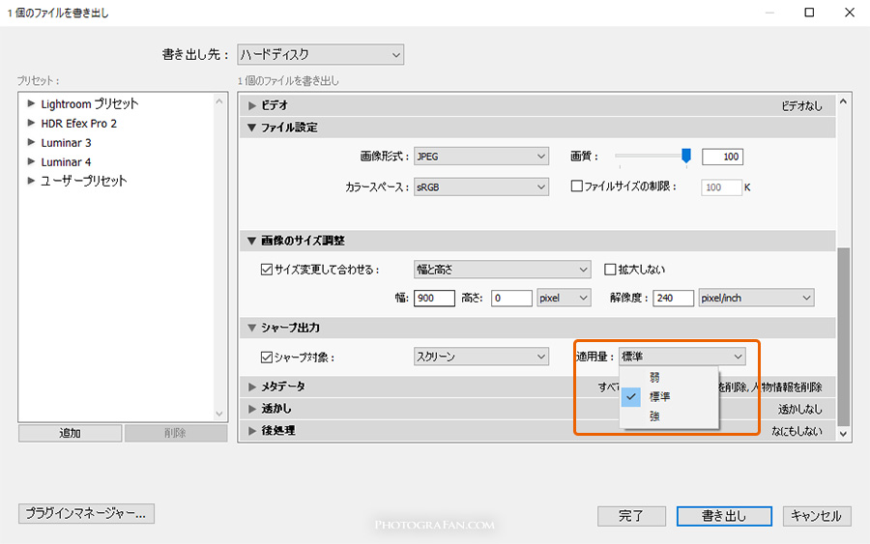Click the 解像度 field showing 240
870x544 pixels.
point(673,298)
